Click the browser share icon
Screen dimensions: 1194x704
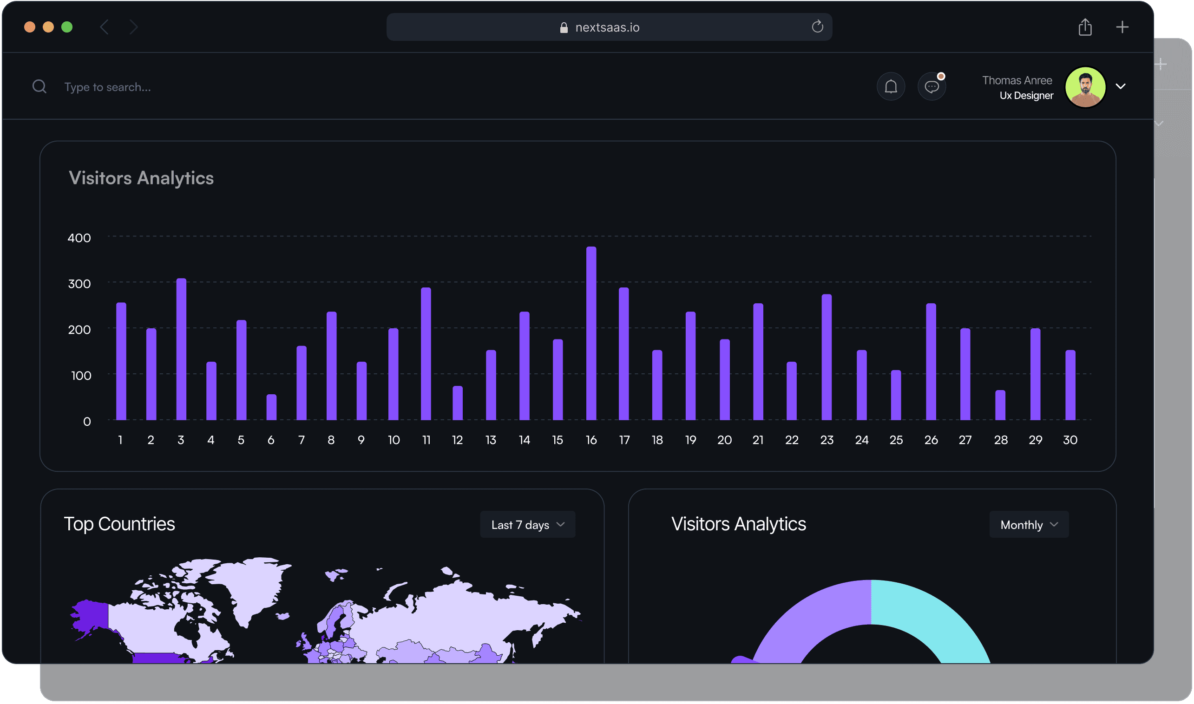point(1085,27)
